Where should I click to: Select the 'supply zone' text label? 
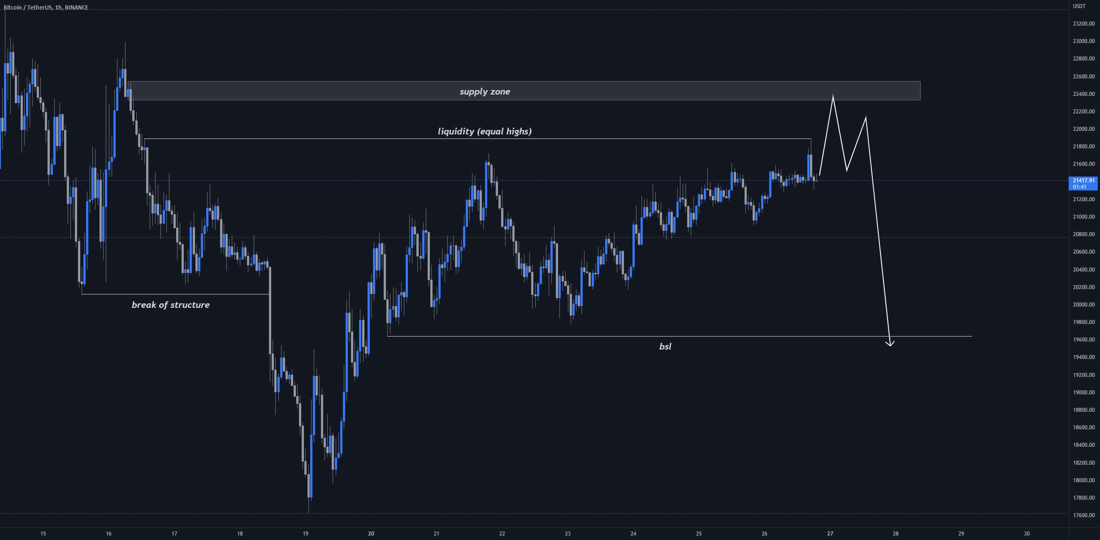(485, 91)
